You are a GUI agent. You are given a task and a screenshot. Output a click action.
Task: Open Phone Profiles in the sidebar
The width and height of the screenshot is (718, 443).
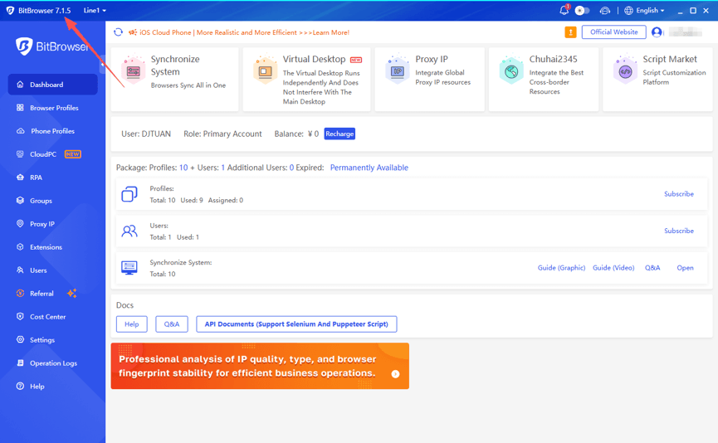52,131
